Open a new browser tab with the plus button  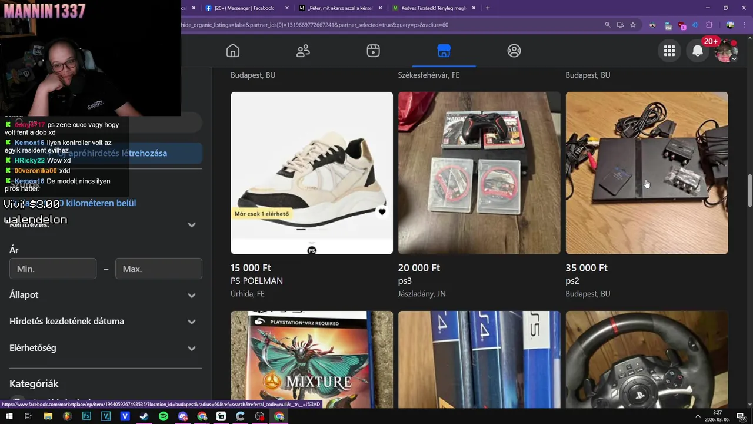coord(488,8)
